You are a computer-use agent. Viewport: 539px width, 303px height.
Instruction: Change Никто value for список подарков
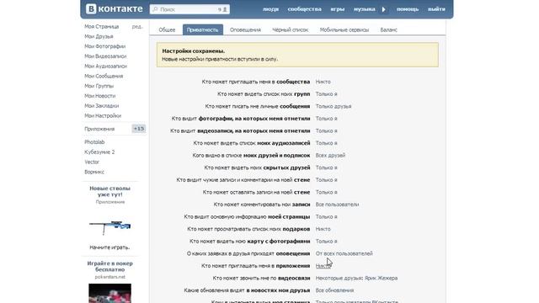[323, 229]
